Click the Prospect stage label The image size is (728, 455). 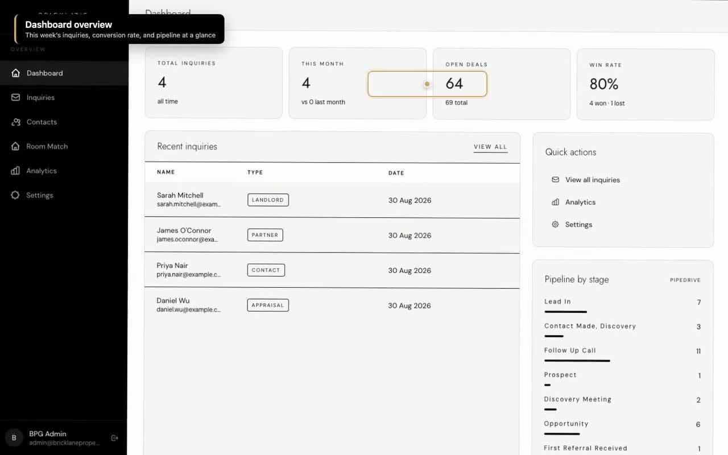(x=560, y=375)
